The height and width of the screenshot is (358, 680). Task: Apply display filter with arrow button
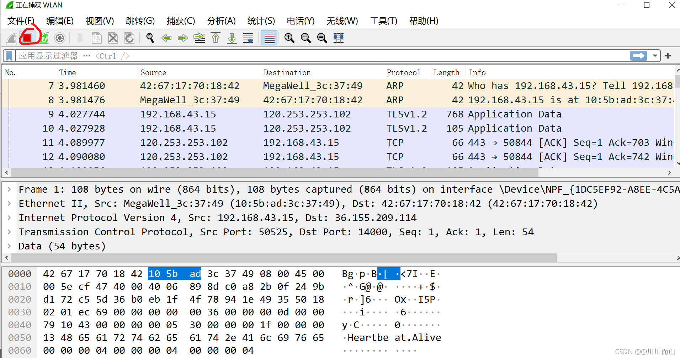pyautogui.click(x=639, y=56)
